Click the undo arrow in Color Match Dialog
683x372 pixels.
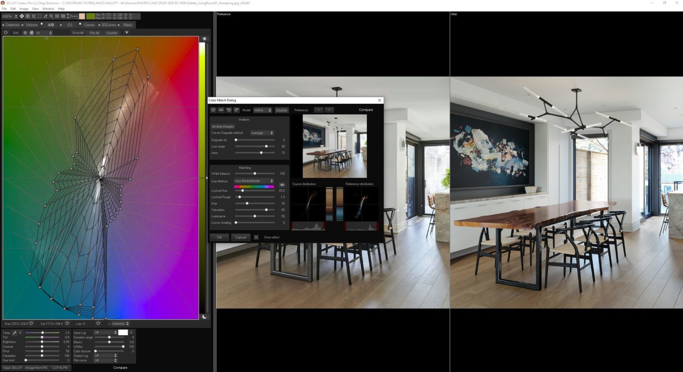pyautogui.click(x=229, y=110)
